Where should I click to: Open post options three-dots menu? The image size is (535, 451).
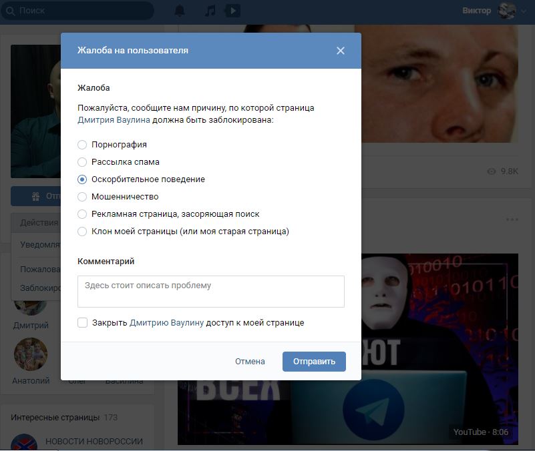[512, 219]
